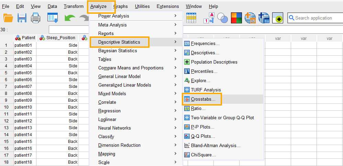The image size is (343, 166).
Task: Open the Explore dialog
Action: click(223, 81)
